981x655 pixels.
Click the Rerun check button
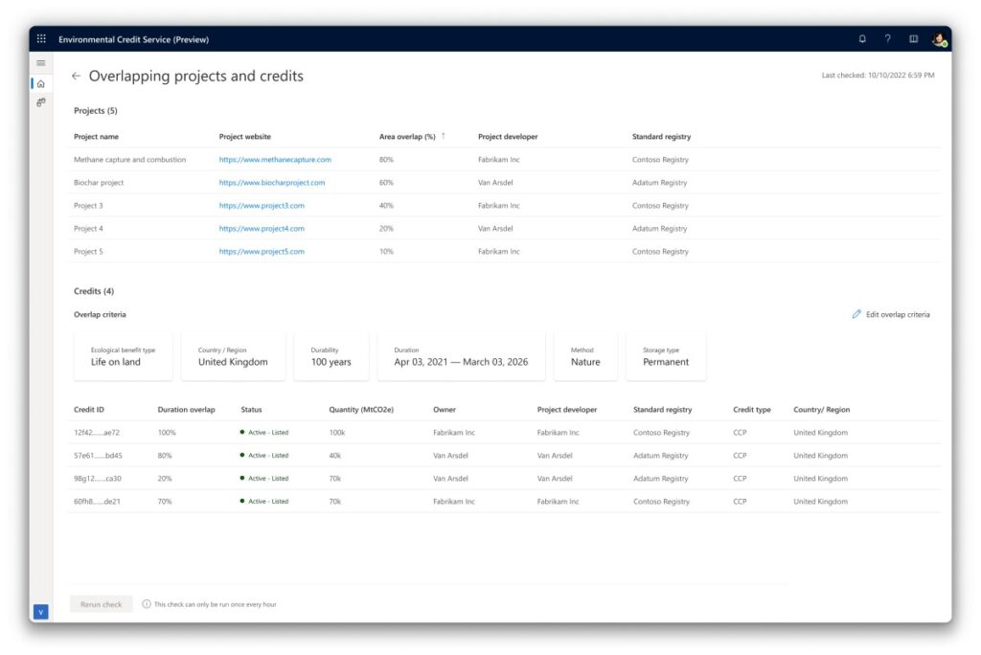click(101, 603)
